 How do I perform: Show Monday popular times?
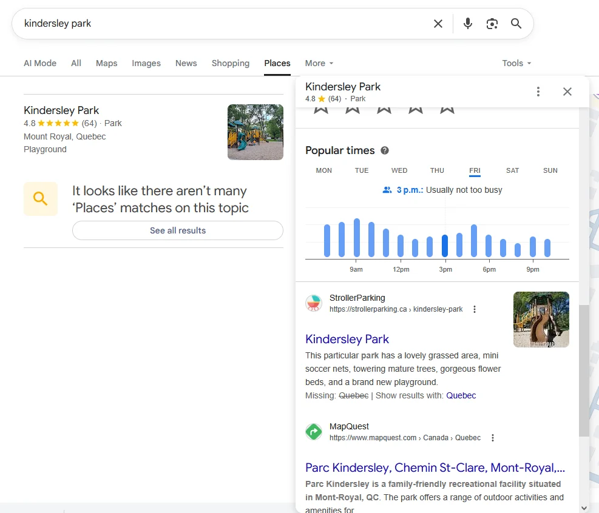pyautogui.click(x=324, y=170)
